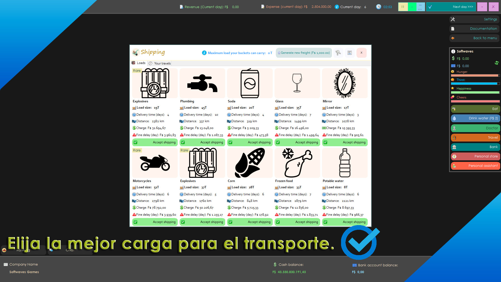This screenshot has width=501, height=282.
Task: Open the list view icon in Shipping
Action: (x=350, y=53)
